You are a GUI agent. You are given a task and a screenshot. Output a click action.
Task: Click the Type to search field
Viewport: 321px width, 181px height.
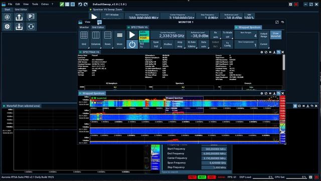tap(197, 172)
